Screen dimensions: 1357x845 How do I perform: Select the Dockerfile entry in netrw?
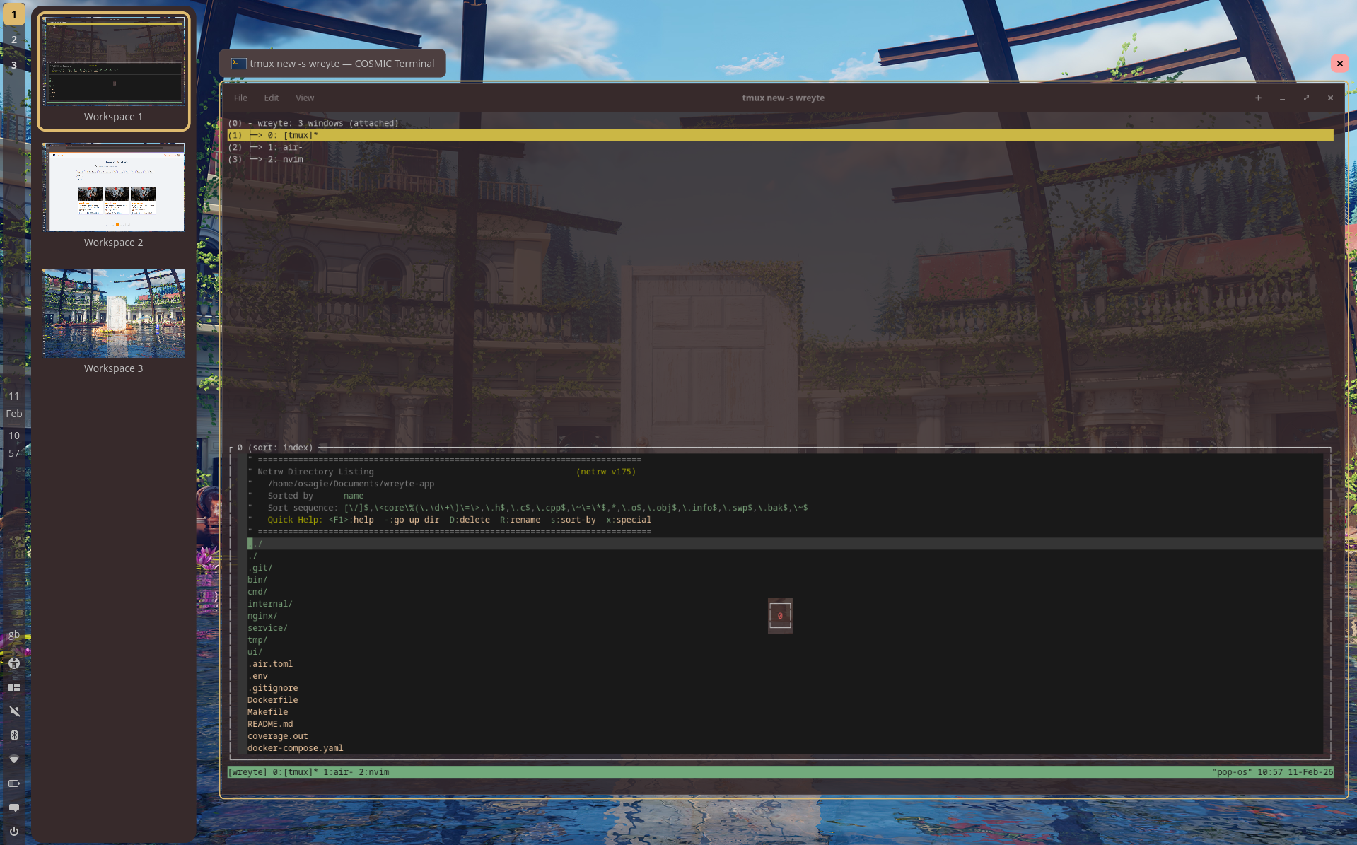click(272, 699)
